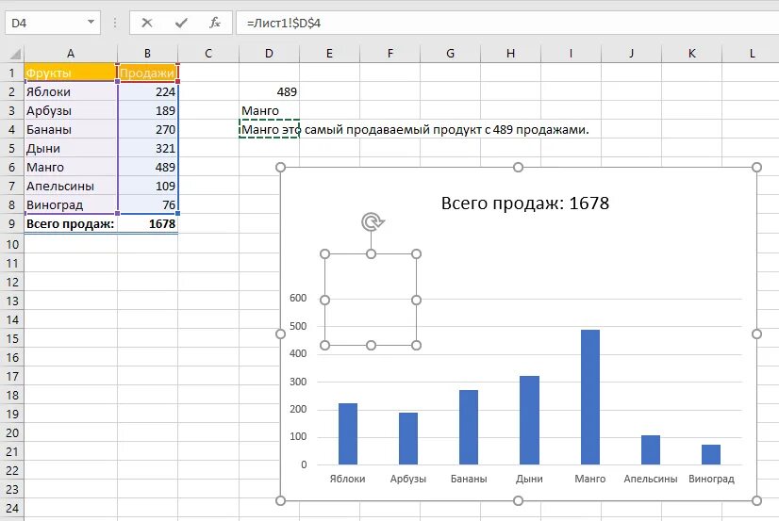Select the cell Манго in column A
Viewport: 779px width, 521px height.
point(71,167)
